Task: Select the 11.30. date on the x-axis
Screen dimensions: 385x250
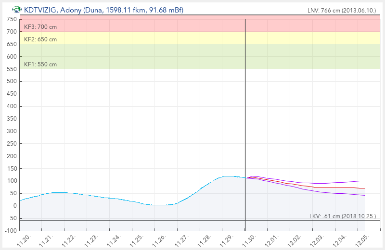Action: click(x=248, y=241)
